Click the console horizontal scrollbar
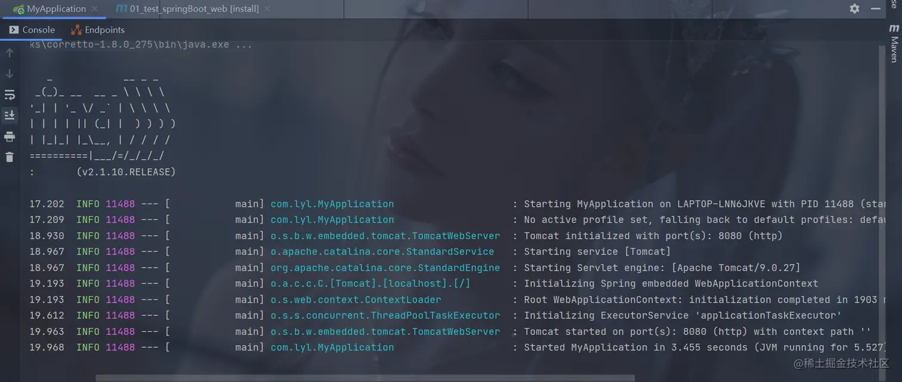The height and width of the screenshot is (382, 902). (x=365, y=378)
